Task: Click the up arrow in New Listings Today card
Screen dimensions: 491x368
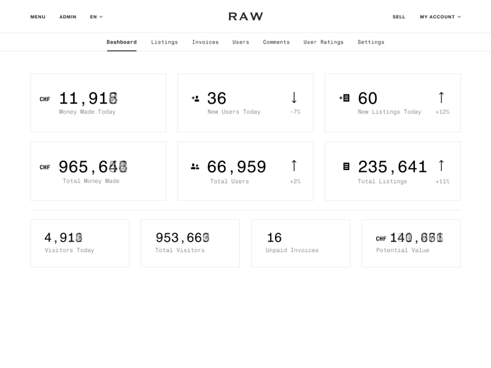Action: pyautogui.click(x=441, y=98)
